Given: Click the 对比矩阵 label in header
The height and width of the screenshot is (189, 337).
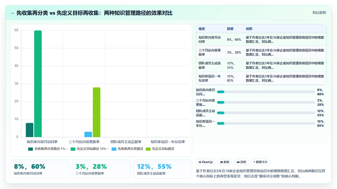Looking at the screenshot, I should (319, 13).
